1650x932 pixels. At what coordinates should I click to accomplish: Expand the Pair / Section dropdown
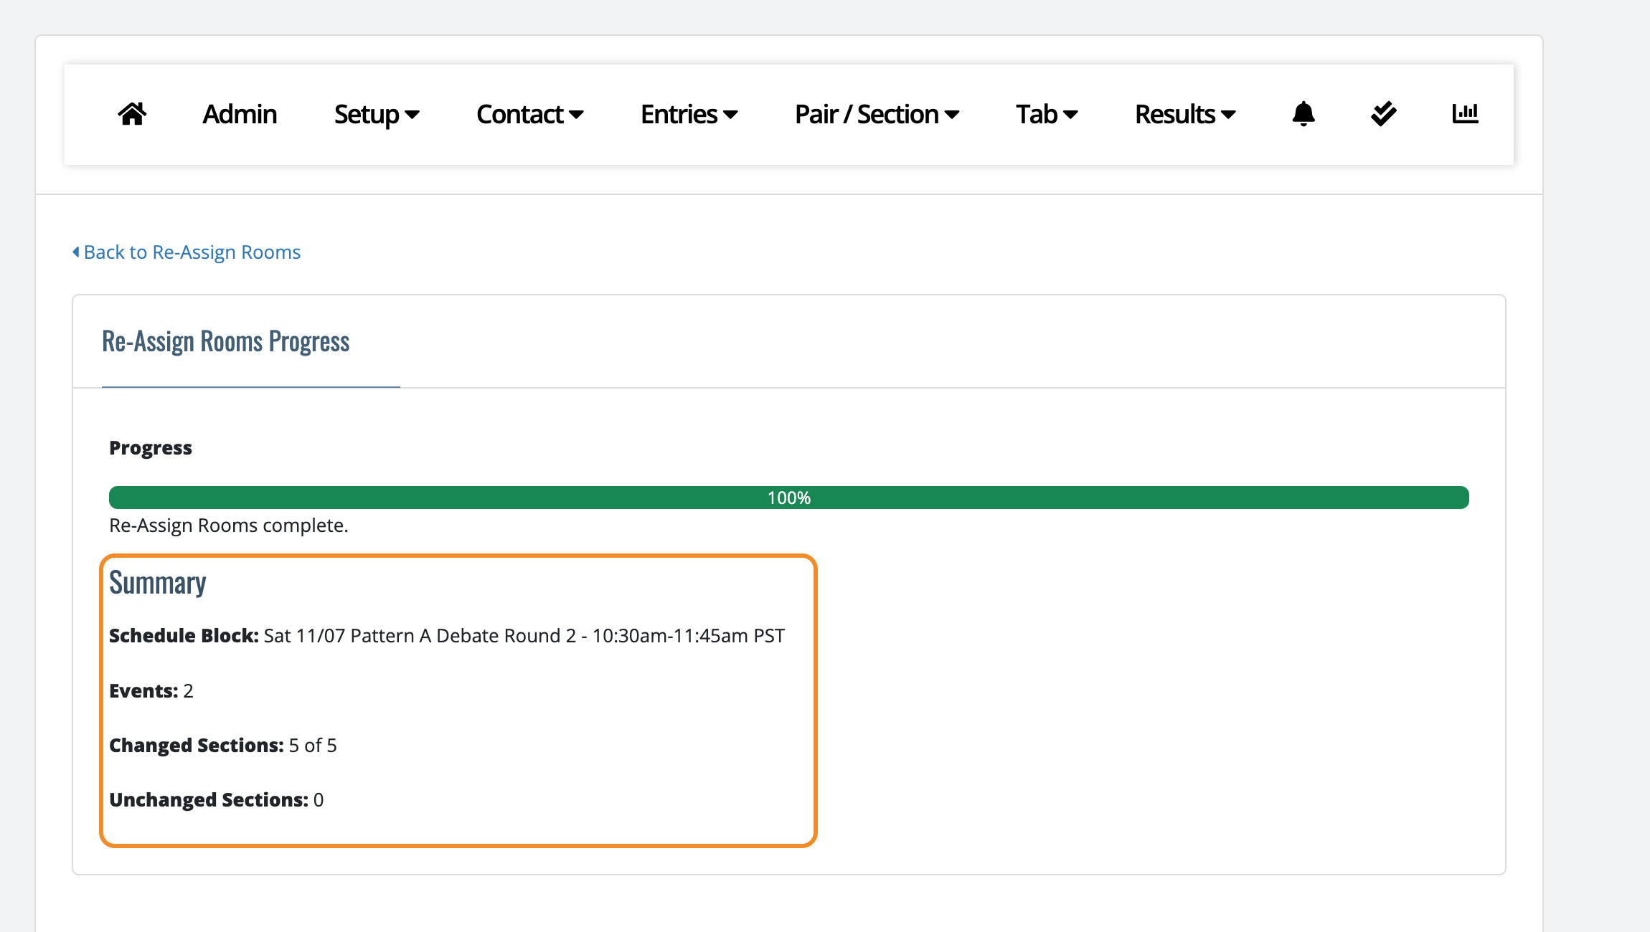pyautogui.click(x=877, y=115)
